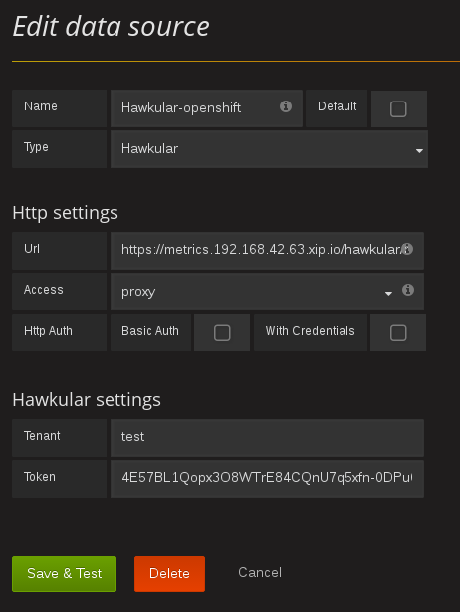Click the Access dropdown caret arrow

pos(388,294)
